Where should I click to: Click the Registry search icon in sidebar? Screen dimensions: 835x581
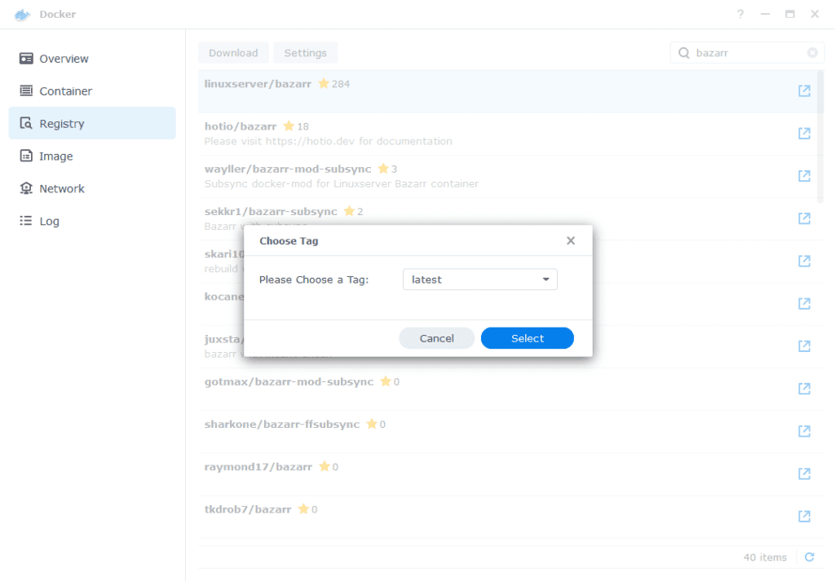26,123
